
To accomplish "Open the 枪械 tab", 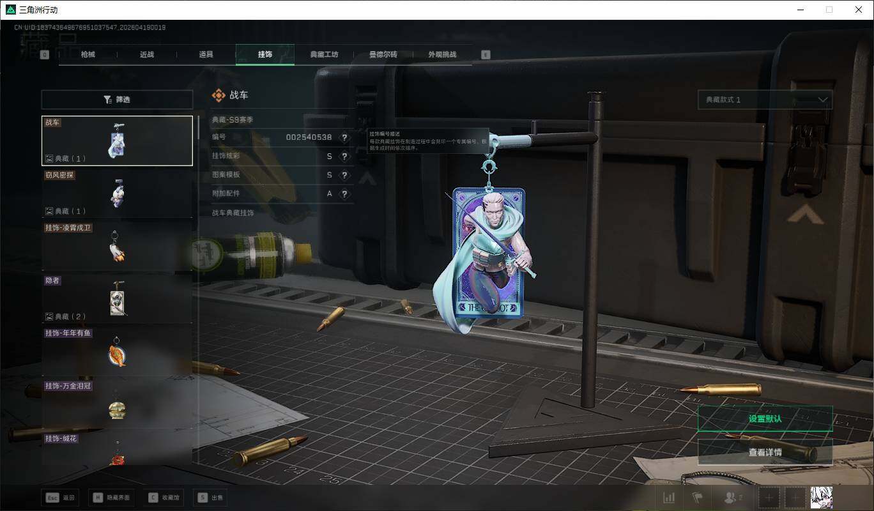I will [x=88, y=55].
